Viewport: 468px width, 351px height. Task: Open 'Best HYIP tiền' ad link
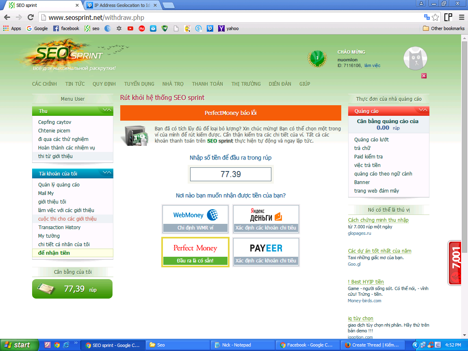tap(366, 282)
